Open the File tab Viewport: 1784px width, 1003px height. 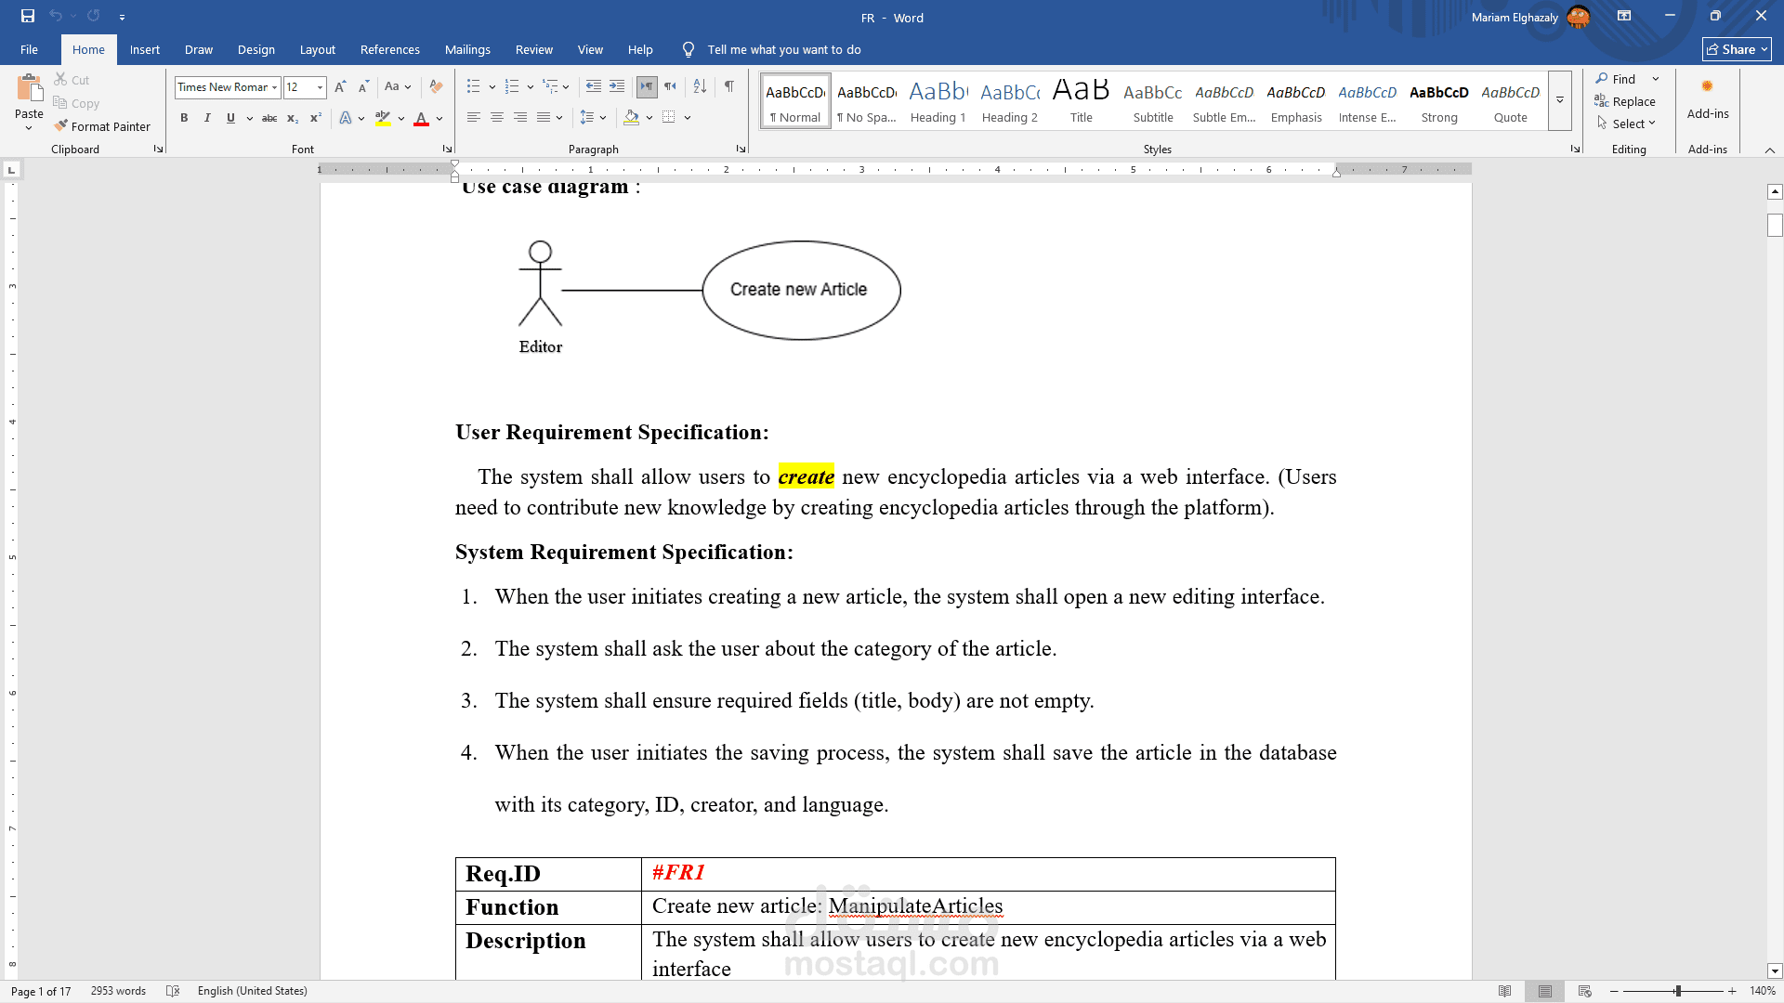(29, 49)
